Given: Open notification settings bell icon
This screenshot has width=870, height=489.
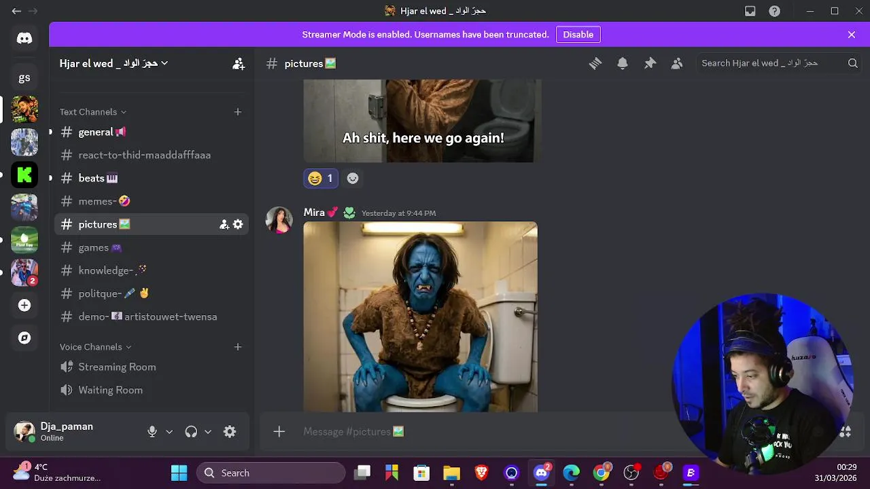Looking at the screenshot, I should (623, 63).
